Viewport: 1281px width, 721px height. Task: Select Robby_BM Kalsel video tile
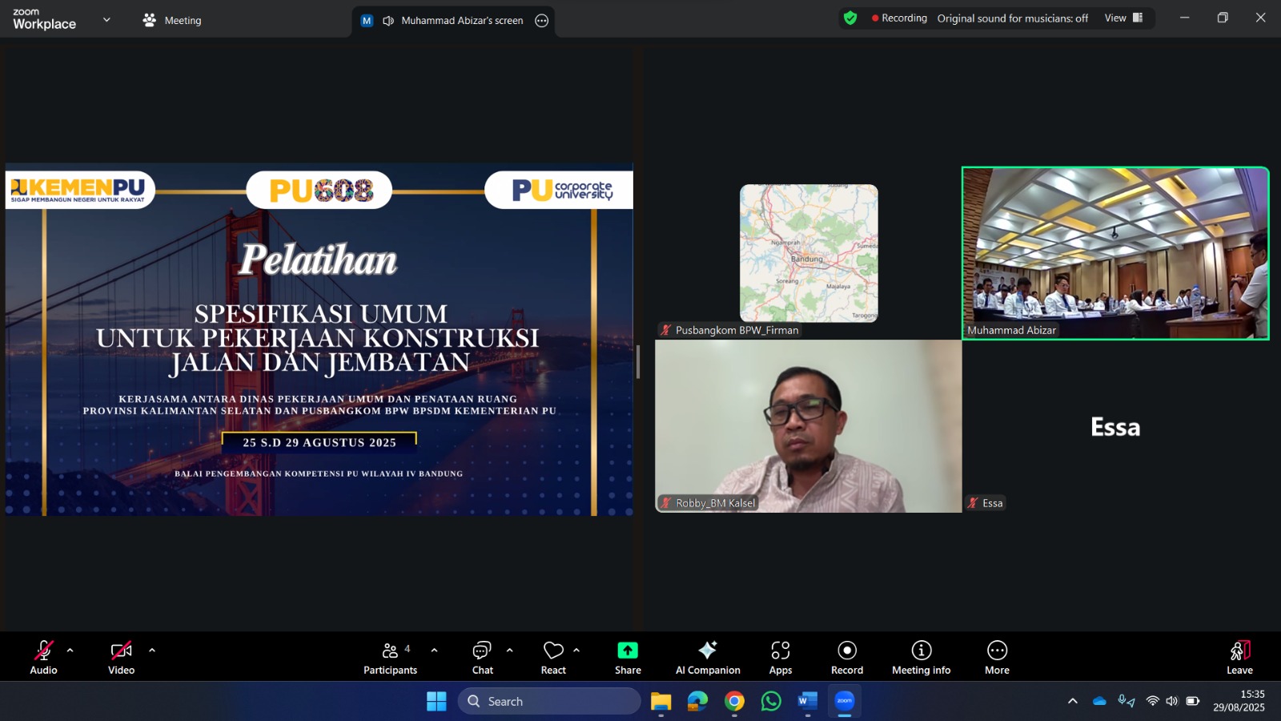pos(809,426)
